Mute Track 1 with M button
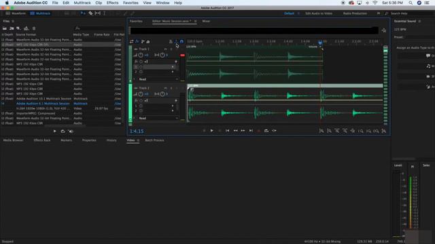 (x=166, y=49)
